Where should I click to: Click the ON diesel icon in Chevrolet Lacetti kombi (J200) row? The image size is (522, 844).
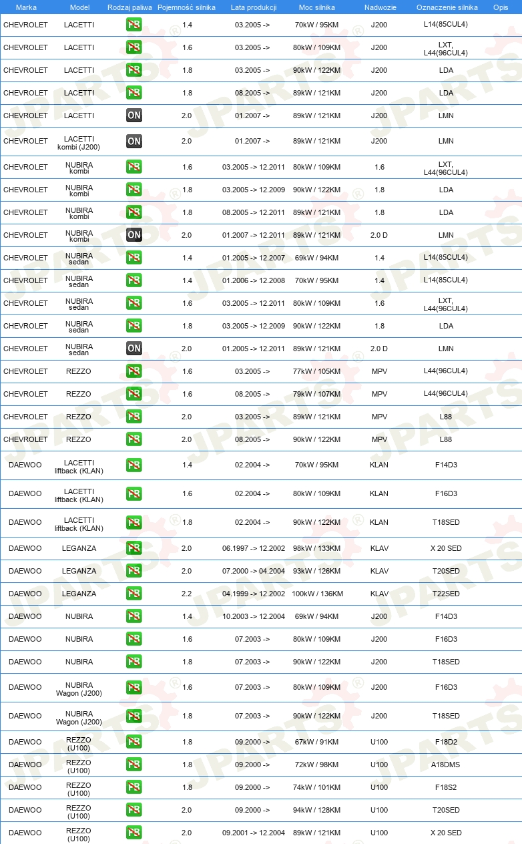pyautogui.click(x=134, y=141)
